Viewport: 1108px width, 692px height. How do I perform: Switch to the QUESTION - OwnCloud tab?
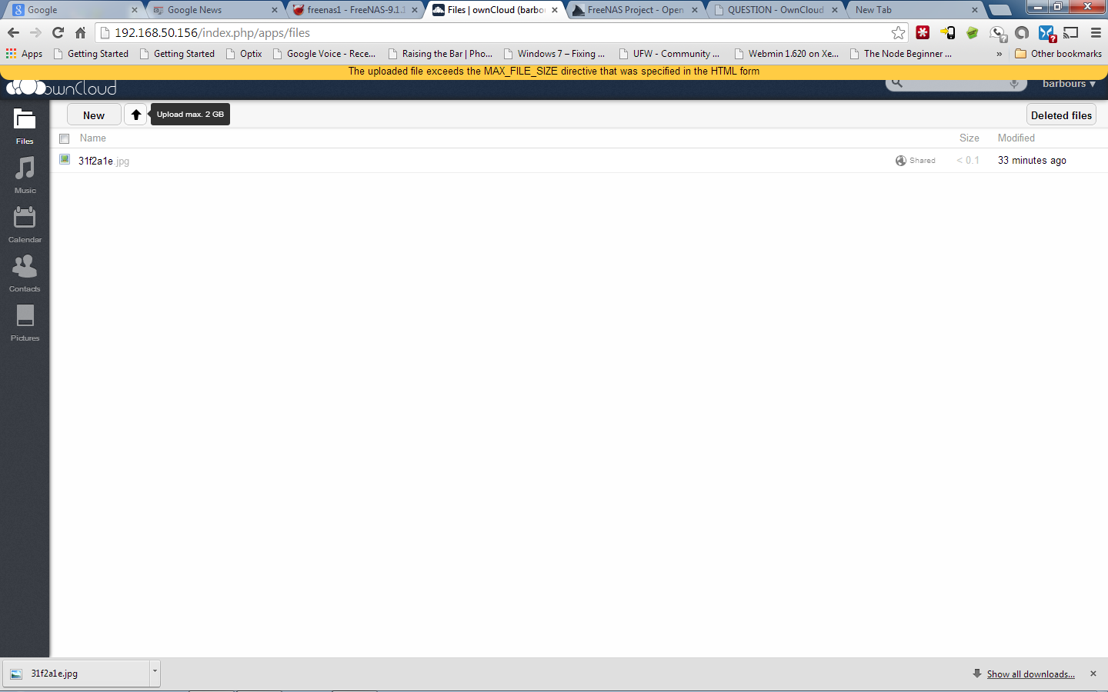(x=775, y=10)
